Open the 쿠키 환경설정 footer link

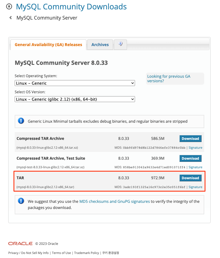tap(111, 253)
